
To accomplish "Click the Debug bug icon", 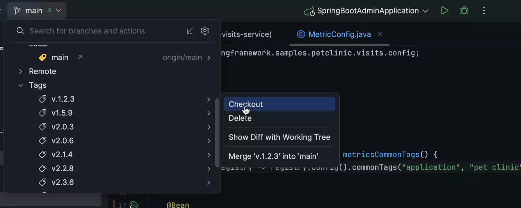I will pos(464,11).
